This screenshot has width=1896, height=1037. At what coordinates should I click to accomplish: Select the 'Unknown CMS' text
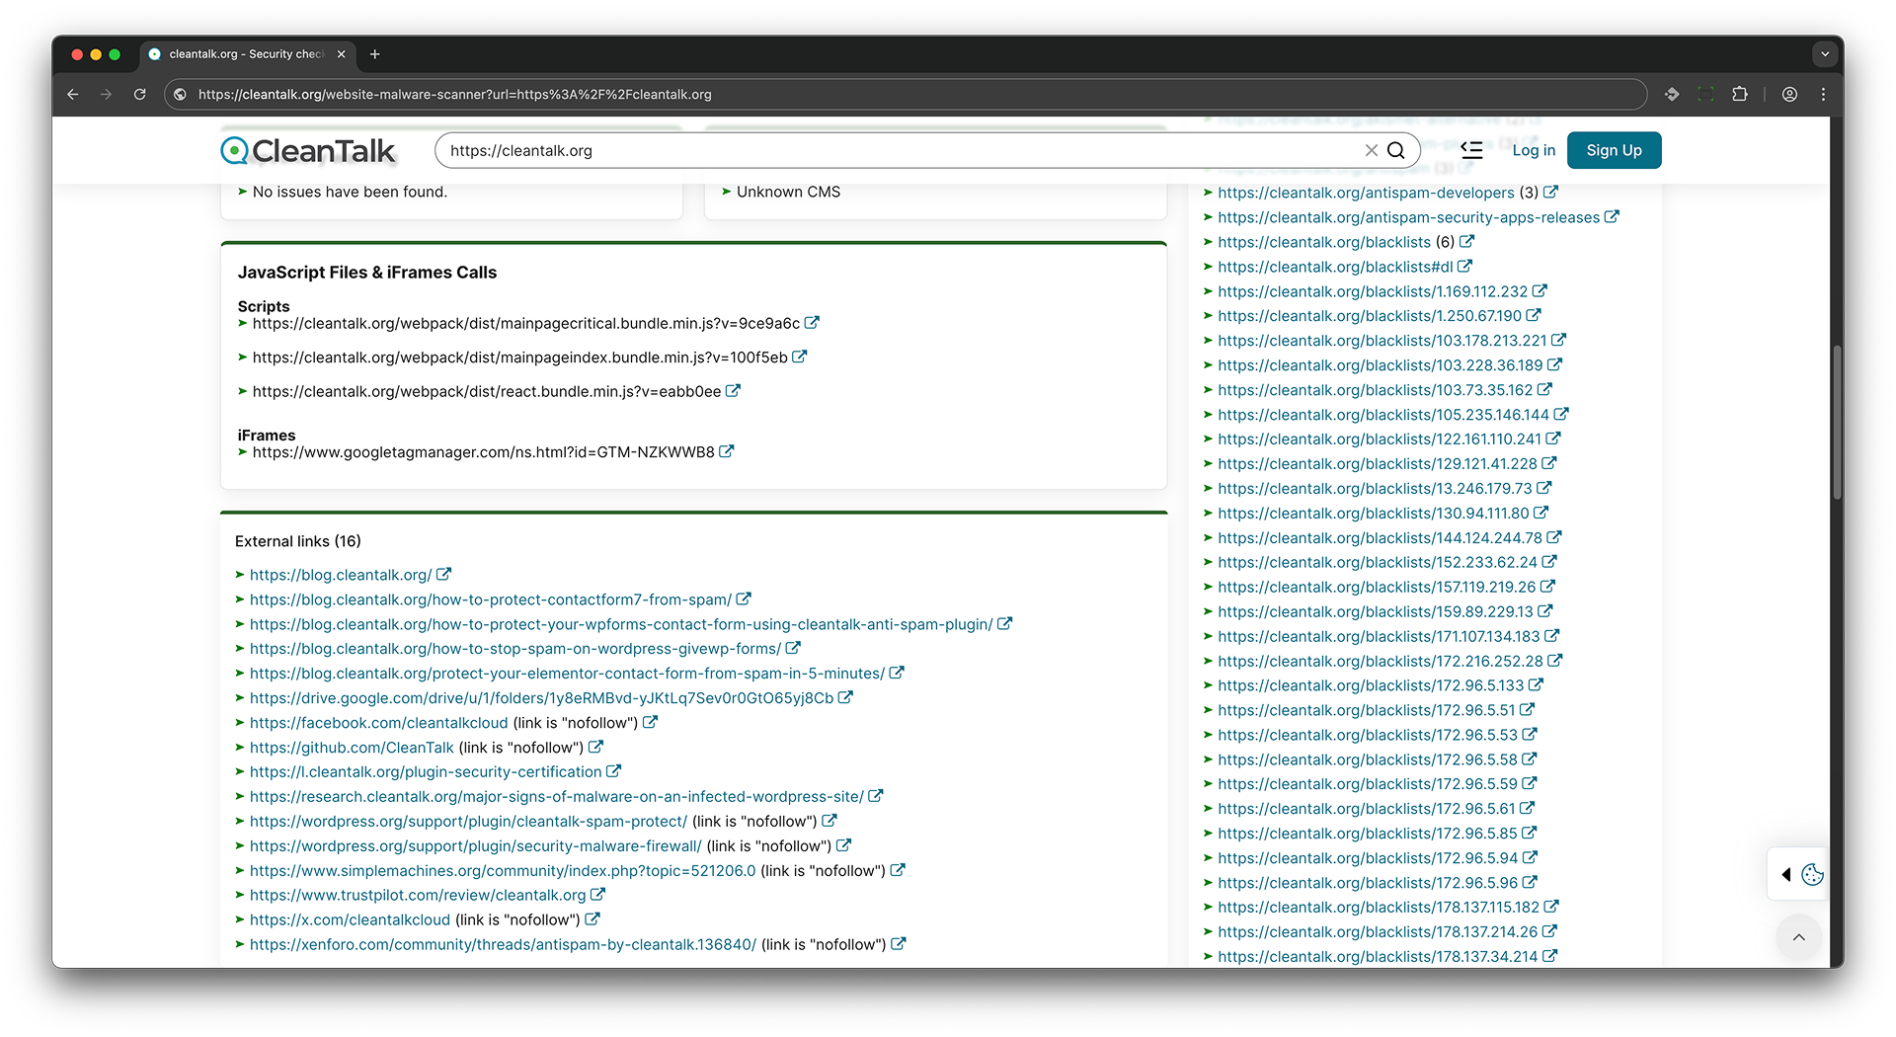tap(788, 192)
